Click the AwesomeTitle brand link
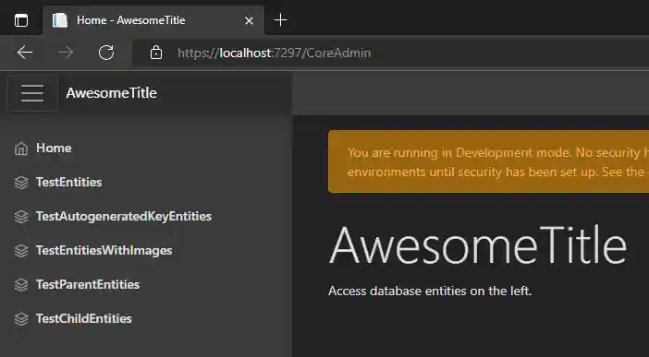Viewport: 649px width, 357px height. point(111,93)
